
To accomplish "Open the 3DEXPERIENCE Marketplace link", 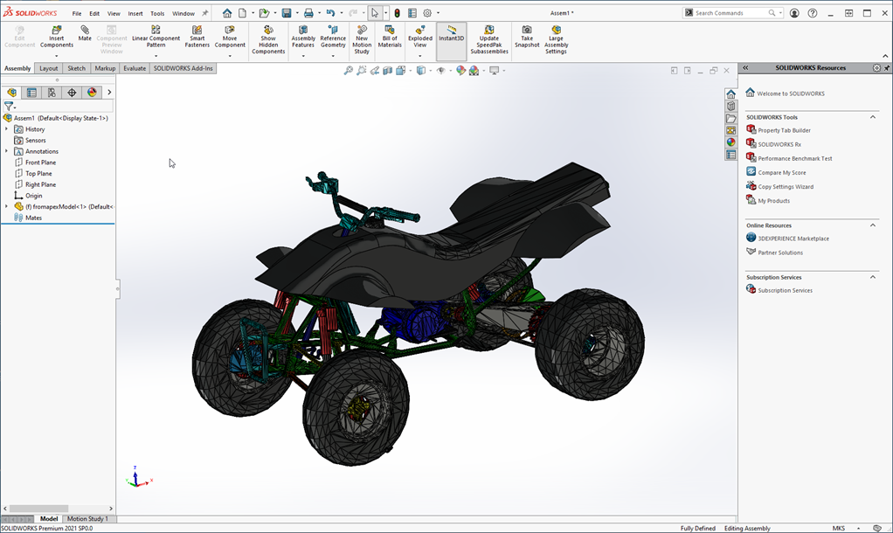I will point(793,238).
